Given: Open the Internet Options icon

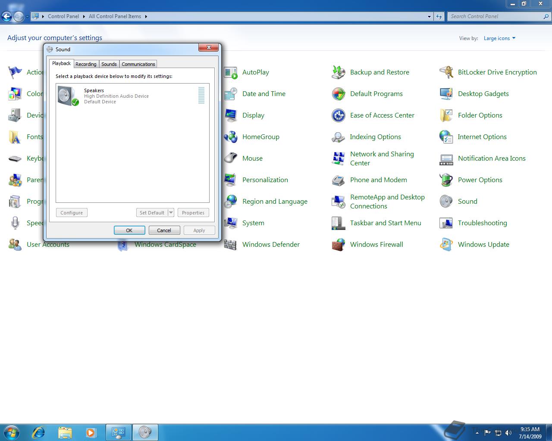Looking at the screenshot, I should tap(446, 137).
